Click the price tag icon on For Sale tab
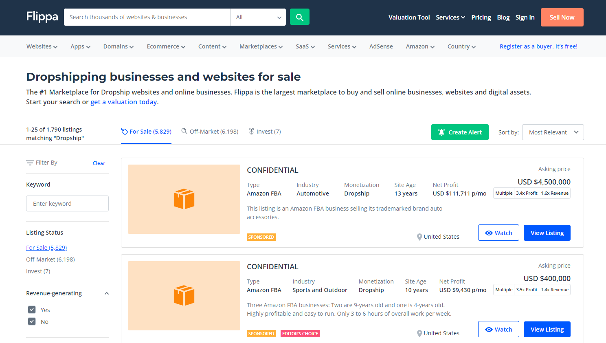Viewport: 606px width, 343px height. (124, 132)
